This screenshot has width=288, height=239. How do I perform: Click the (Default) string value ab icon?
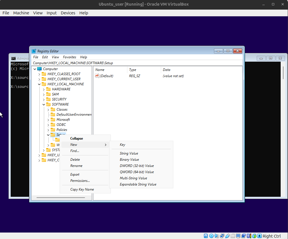click(97, 76)
